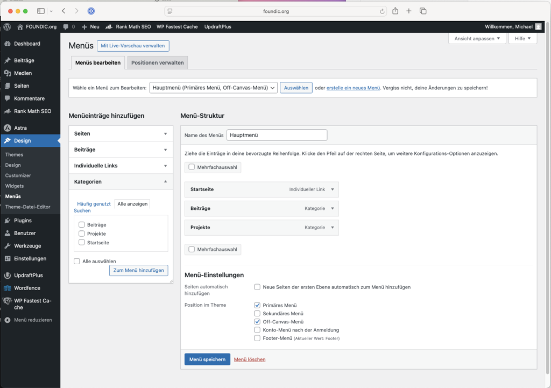Click the Menü löschen link
The image size is (551, 388).
coord(250,359)
